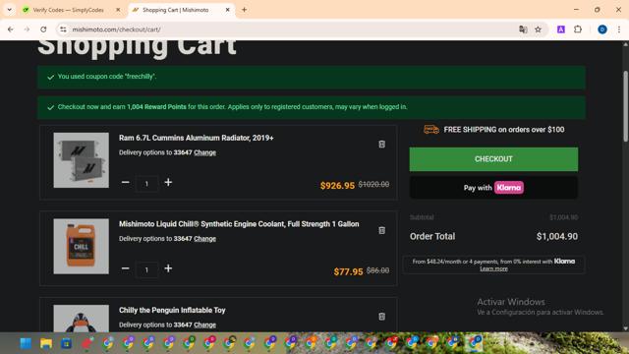
Task: Go back to the previous page
Action: pos(11,29)
